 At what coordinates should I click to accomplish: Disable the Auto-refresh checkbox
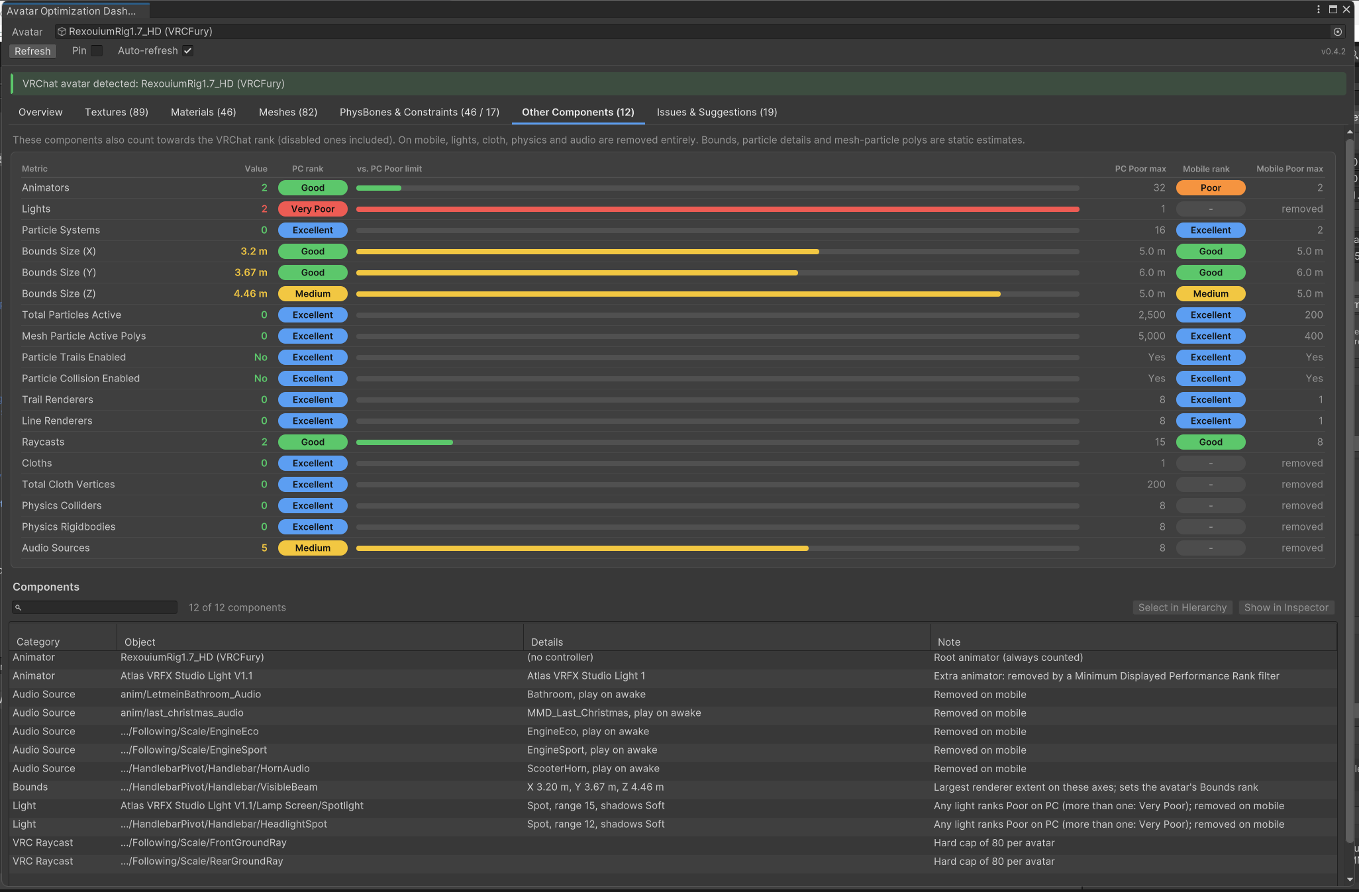coord(188,50)
